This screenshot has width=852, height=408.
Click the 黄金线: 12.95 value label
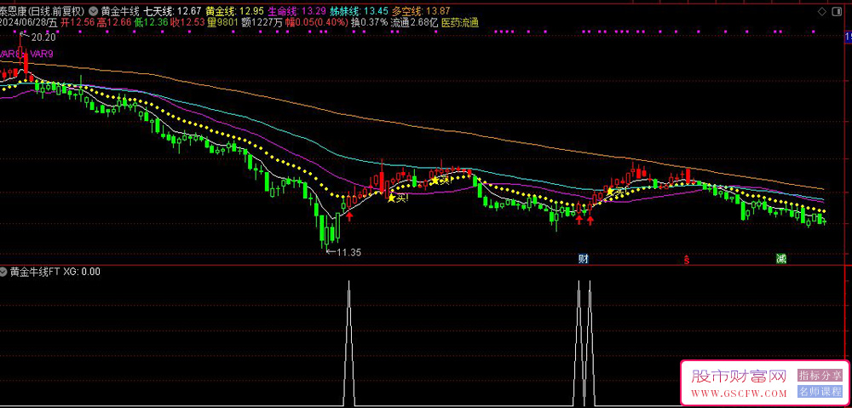[x=235, y=11]
